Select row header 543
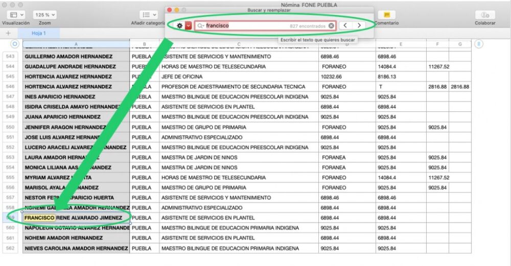Image resolution: width=511 pixels, height=266 pixels. (x=10, y=56)
